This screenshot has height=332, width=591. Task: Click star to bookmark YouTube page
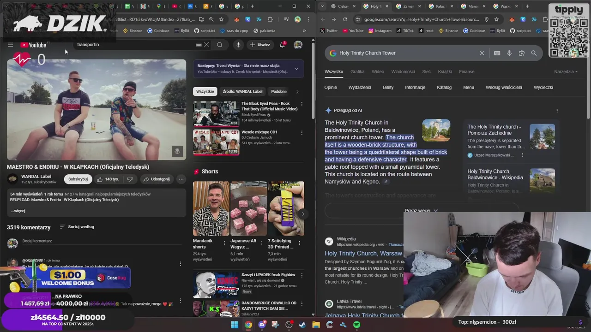pos(221,19)
